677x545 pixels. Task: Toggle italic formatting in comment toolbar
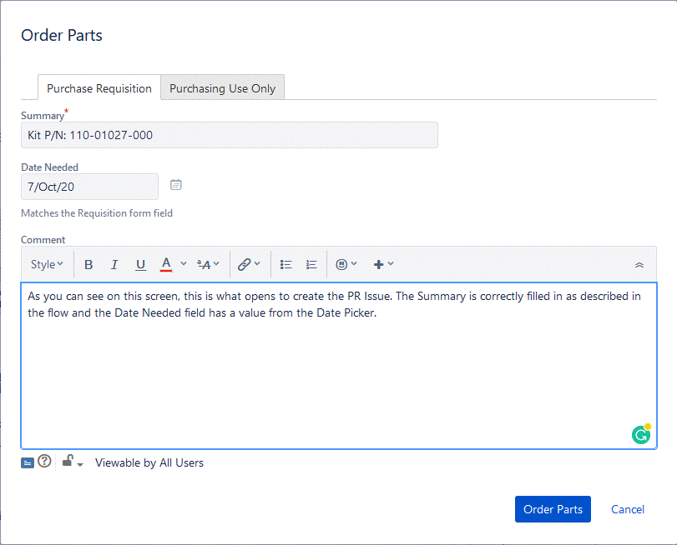(114, 264)
